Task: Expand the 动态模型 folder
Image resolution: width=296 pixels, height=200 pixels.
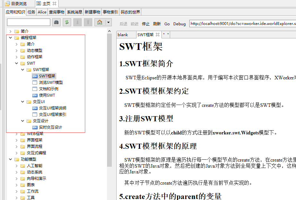Action: tap(17, 51)
